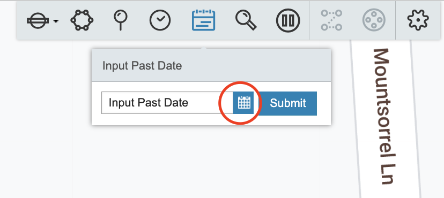
Task: Pause live updates with pause button
Action: tap(288, 20)
